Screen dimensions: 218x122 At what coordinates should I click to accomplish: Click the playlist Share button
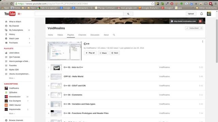click(x=103, y=53)
